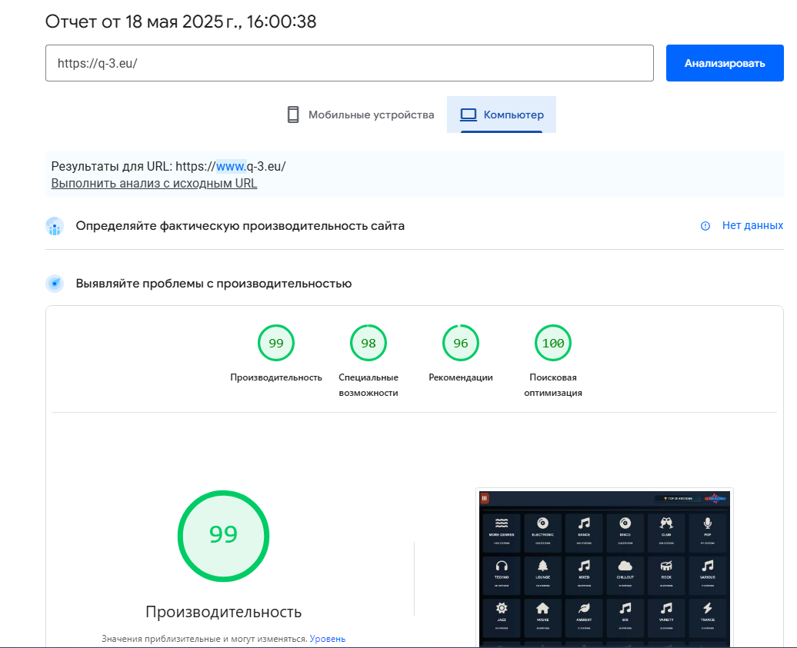Focus the URL input field with https://q-3.eu/
Image resolution: width=797 pixels, height=648 pixels.
[x=349, y=63]
